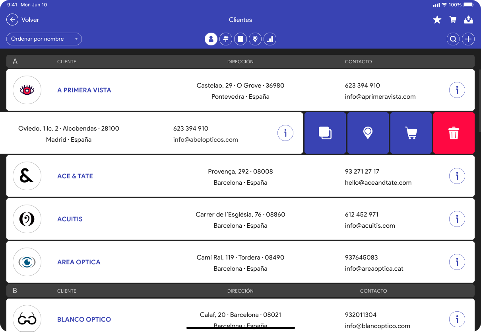Tap ACE & TATE ampersand logo
481x332 pixels.
(x=27, y=176)
